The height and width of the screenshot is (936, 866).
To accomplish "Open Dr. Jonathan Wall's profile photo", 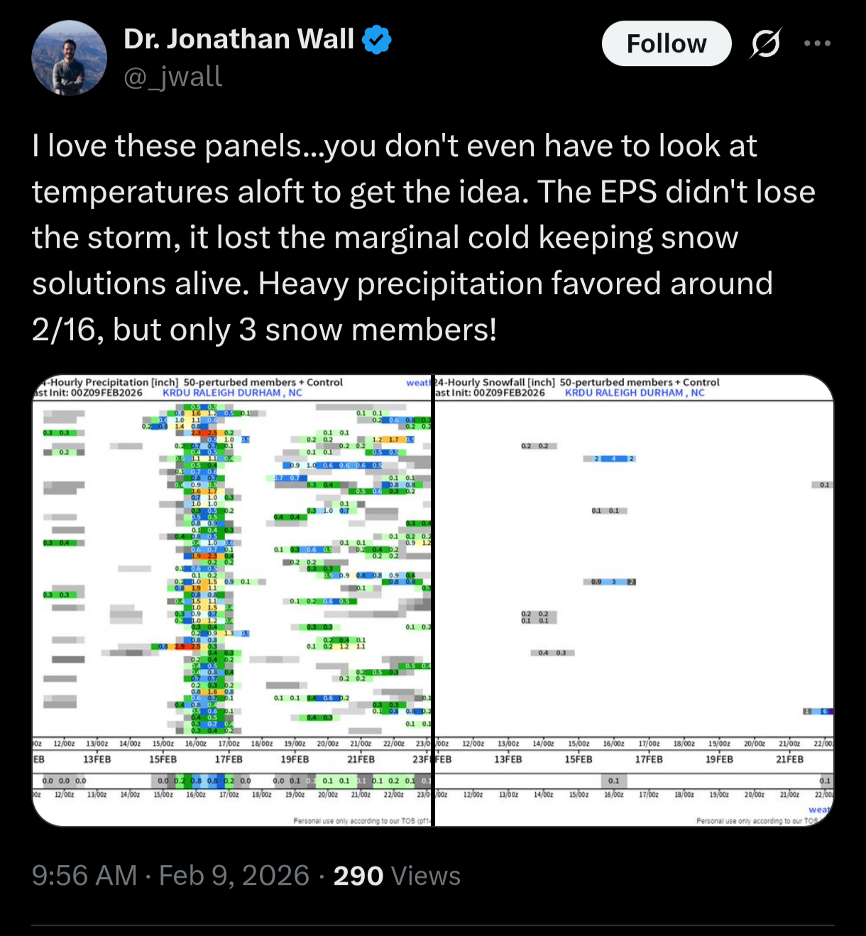I will pyautogui.click(x=70, y=58).
